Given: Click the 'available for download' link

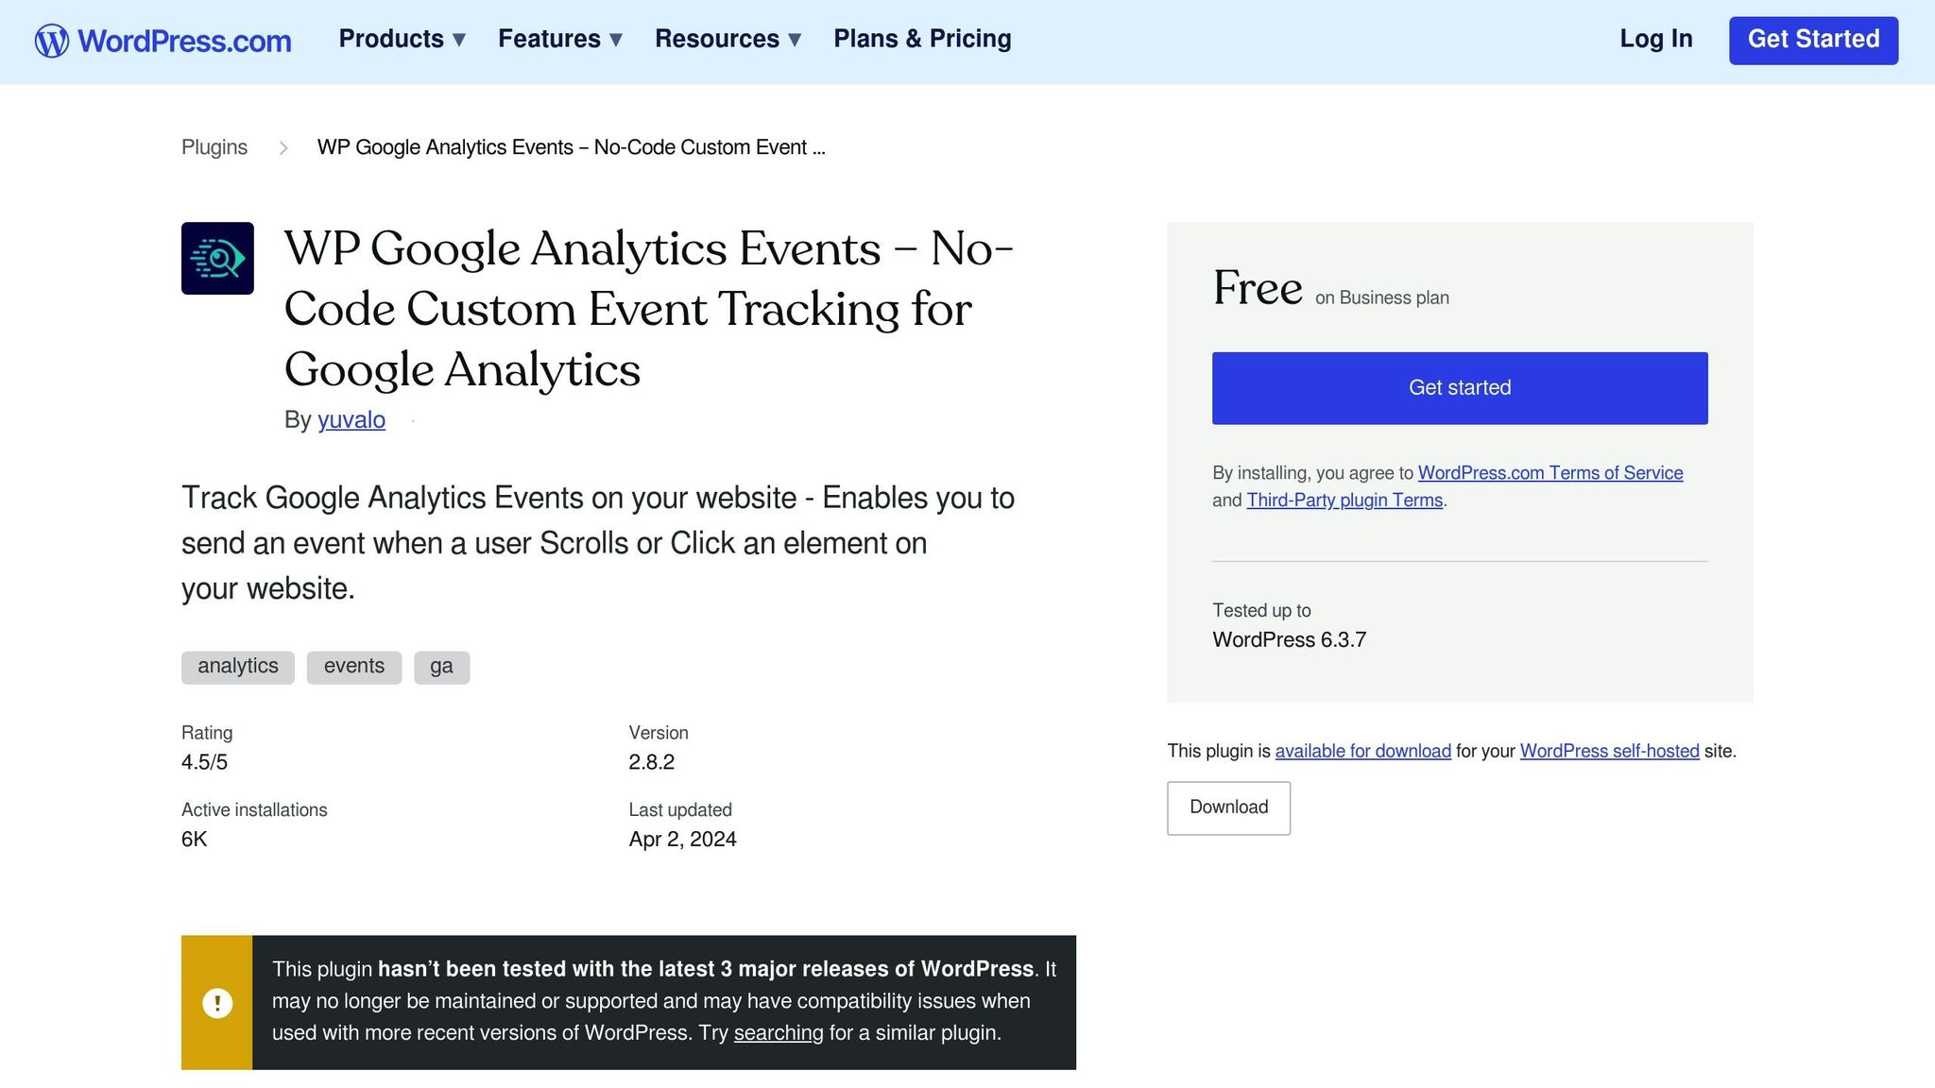Looking at the screenshot, I should pyautogui.click(x=1363, y=751).
